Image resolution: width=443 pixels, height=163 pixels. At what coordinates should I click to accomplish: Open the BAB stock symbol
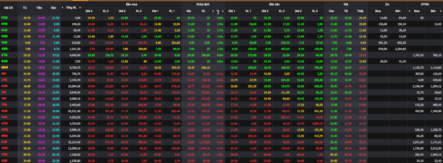pos(4,61)
